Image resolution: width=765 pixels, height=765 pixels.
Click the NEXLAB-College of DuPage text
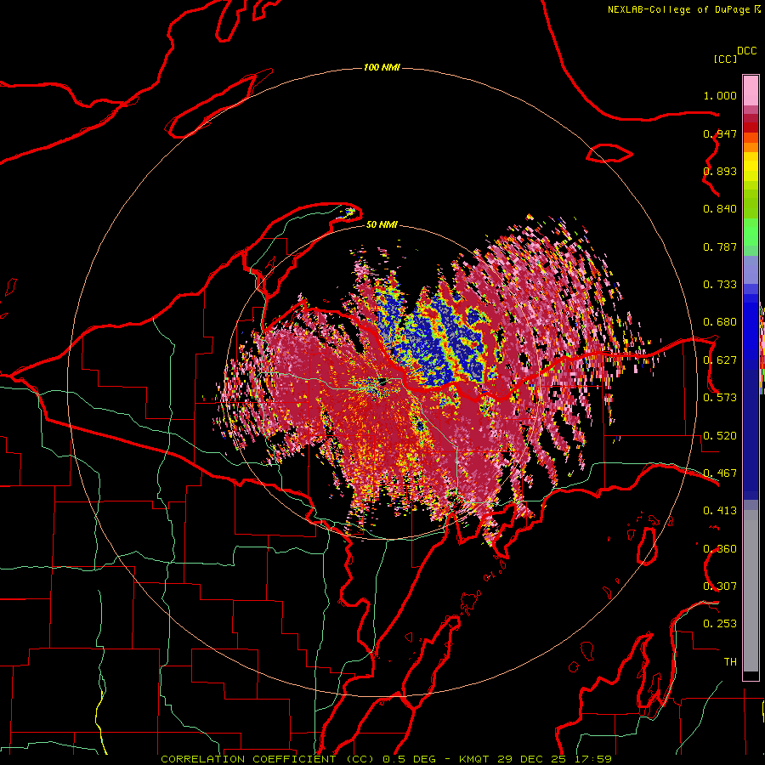(678, 9)
